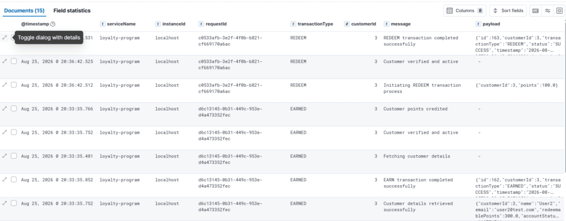This screenshot has height=221, width=566.
Task: Select checkbox for 20:36:42.512 row
Action: point(14,85)
